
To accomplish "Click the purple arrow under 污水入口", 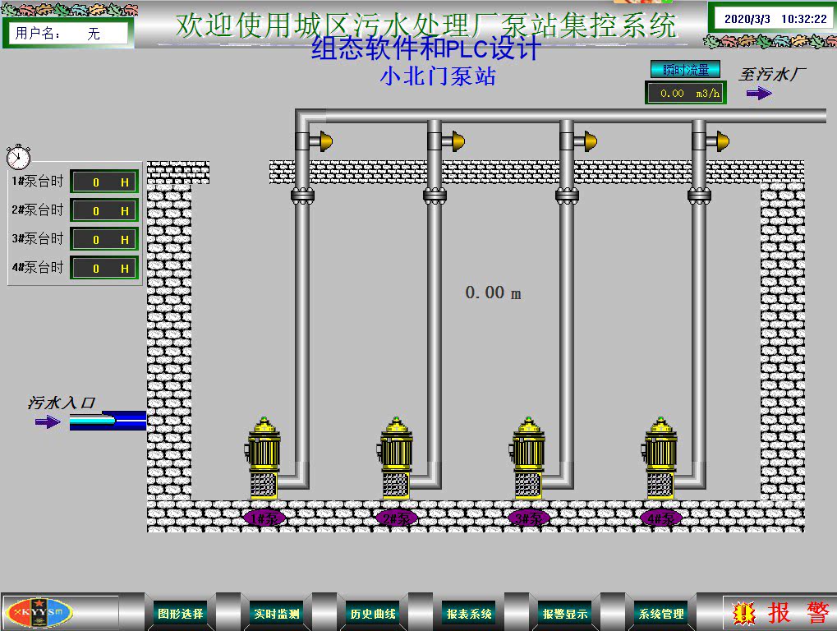I will pos(48,422).
